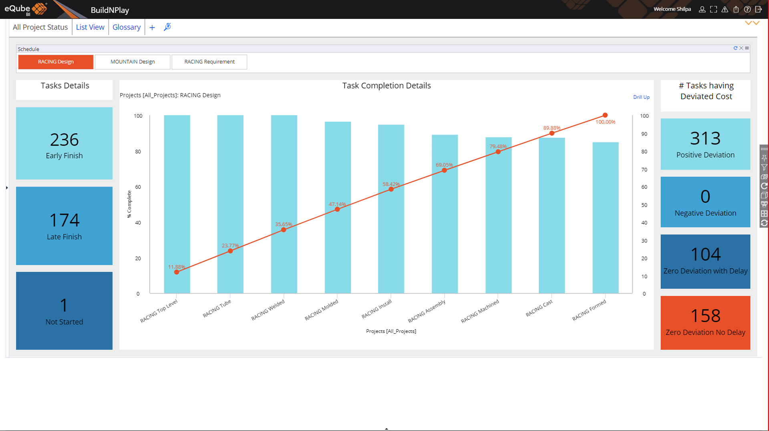Switch to All Project Status tab

[x=40, y=27]
